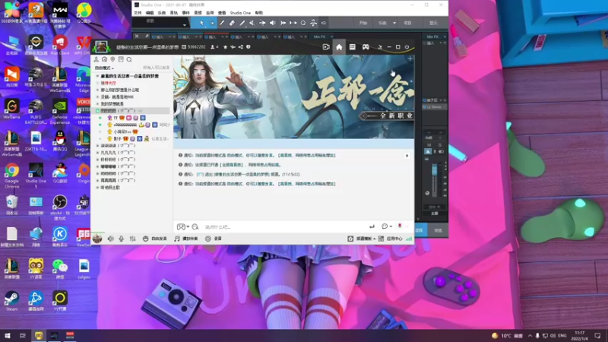608x342 pixels.
Task: Click the 项目 button in Studio One
Action: tap(407, 23)
